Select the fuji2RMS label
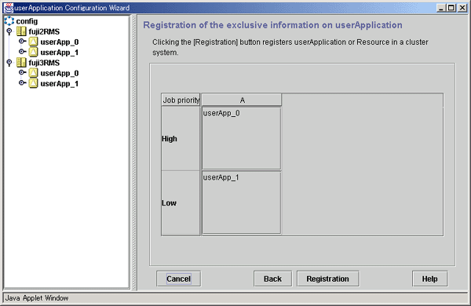 pos(44,31)
